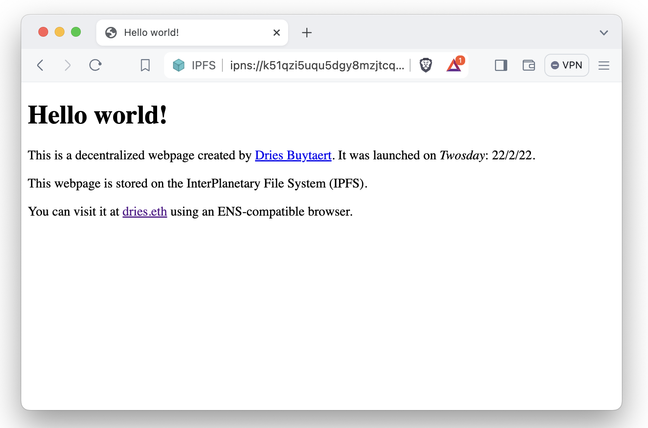Viewport: 648px width, 428px height.
Task: Bookmark this page
Action: point(145,65)
